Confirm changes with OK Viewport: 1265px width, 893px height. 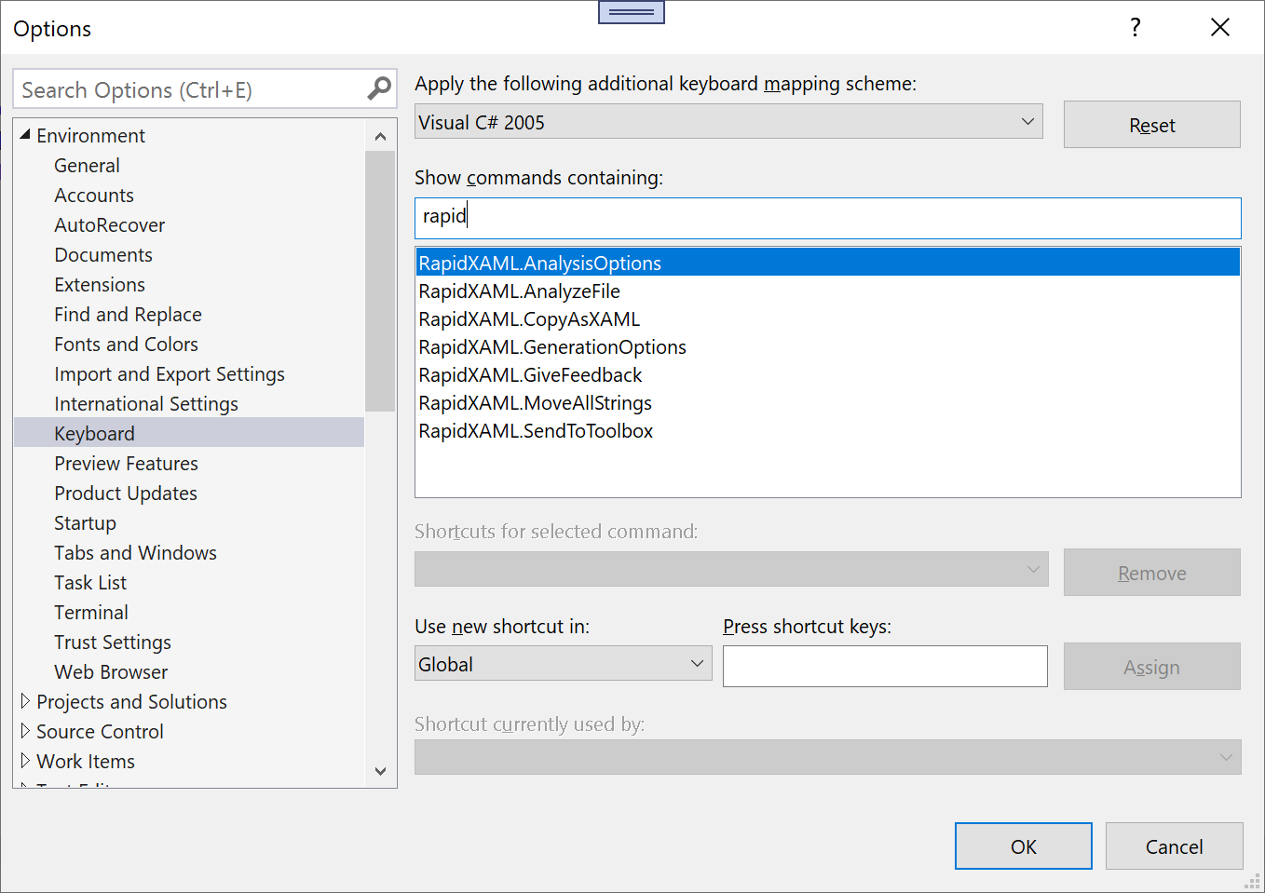1023,846
